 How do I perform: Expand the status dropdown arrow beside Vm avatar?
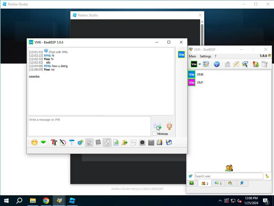point(200,64)
